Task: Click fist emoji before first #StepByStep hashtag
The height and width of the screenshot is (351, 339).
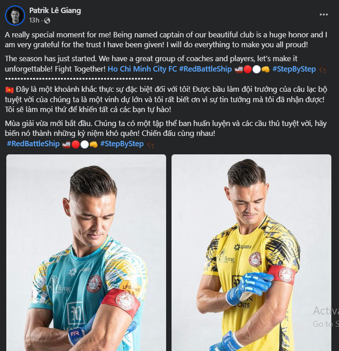Action: (x=266, y=69)
